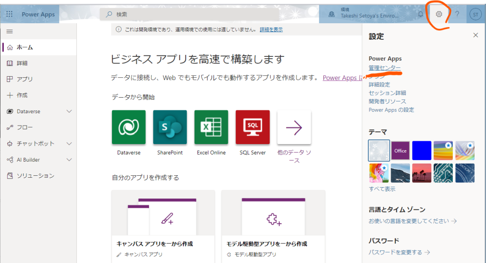486x263 pixels.
Task: Click the plus icon for 作成
Action: click(x=10, y=95)
